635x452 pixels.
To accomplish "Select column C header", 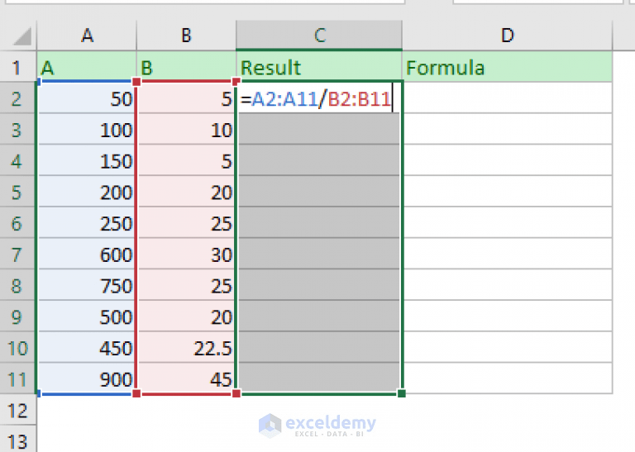I will (319, 36).
